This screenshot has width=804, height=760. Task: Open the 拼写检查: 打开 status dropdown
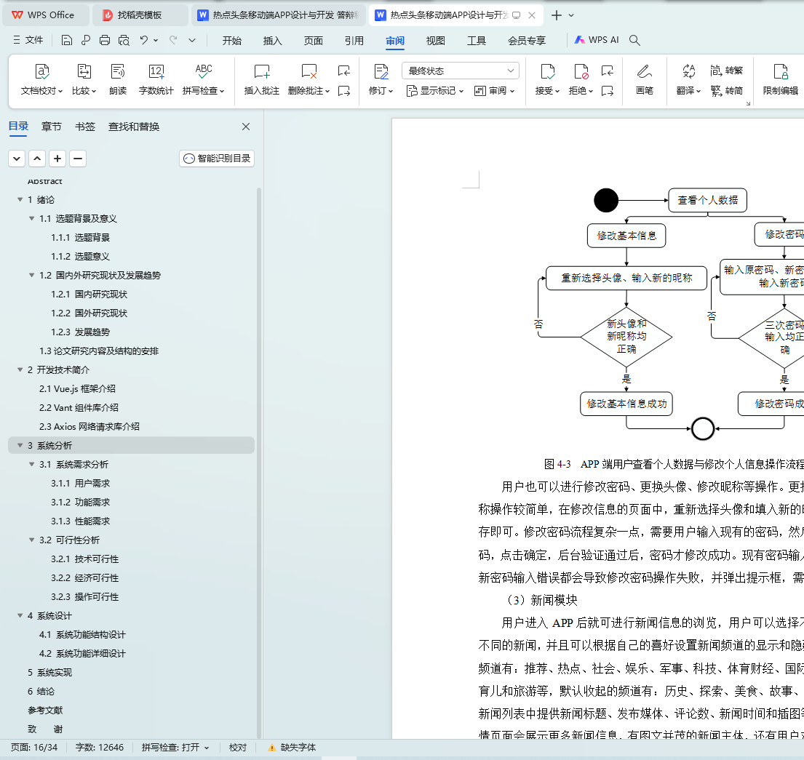pyautogui.click(x=175, y=748)
